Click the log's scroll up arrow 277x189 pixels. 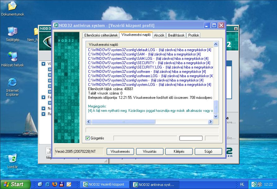click(x=216, y=44)
